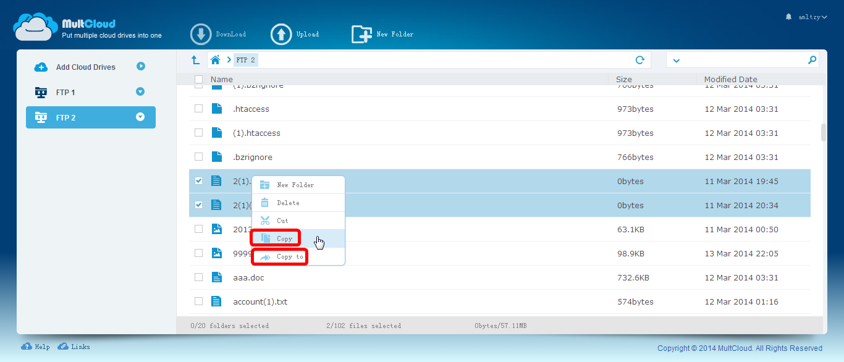Check the 63.1KB image file checkbox
844x362 pixels.
click(x=198, y=229)
